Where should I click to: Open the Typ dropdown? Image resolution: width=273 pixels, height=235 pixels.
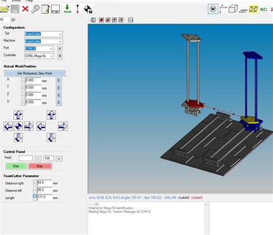tap(44, 34)
